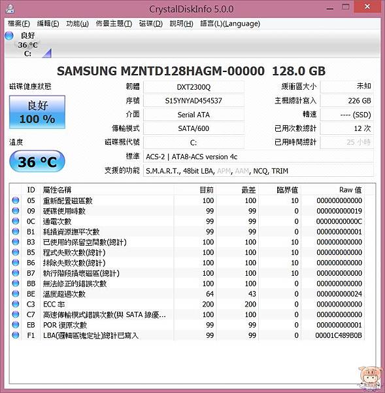The width and height of the screenshot is (385, 393).
Task: Click the status orb for attribute EB
Action: 16,325
